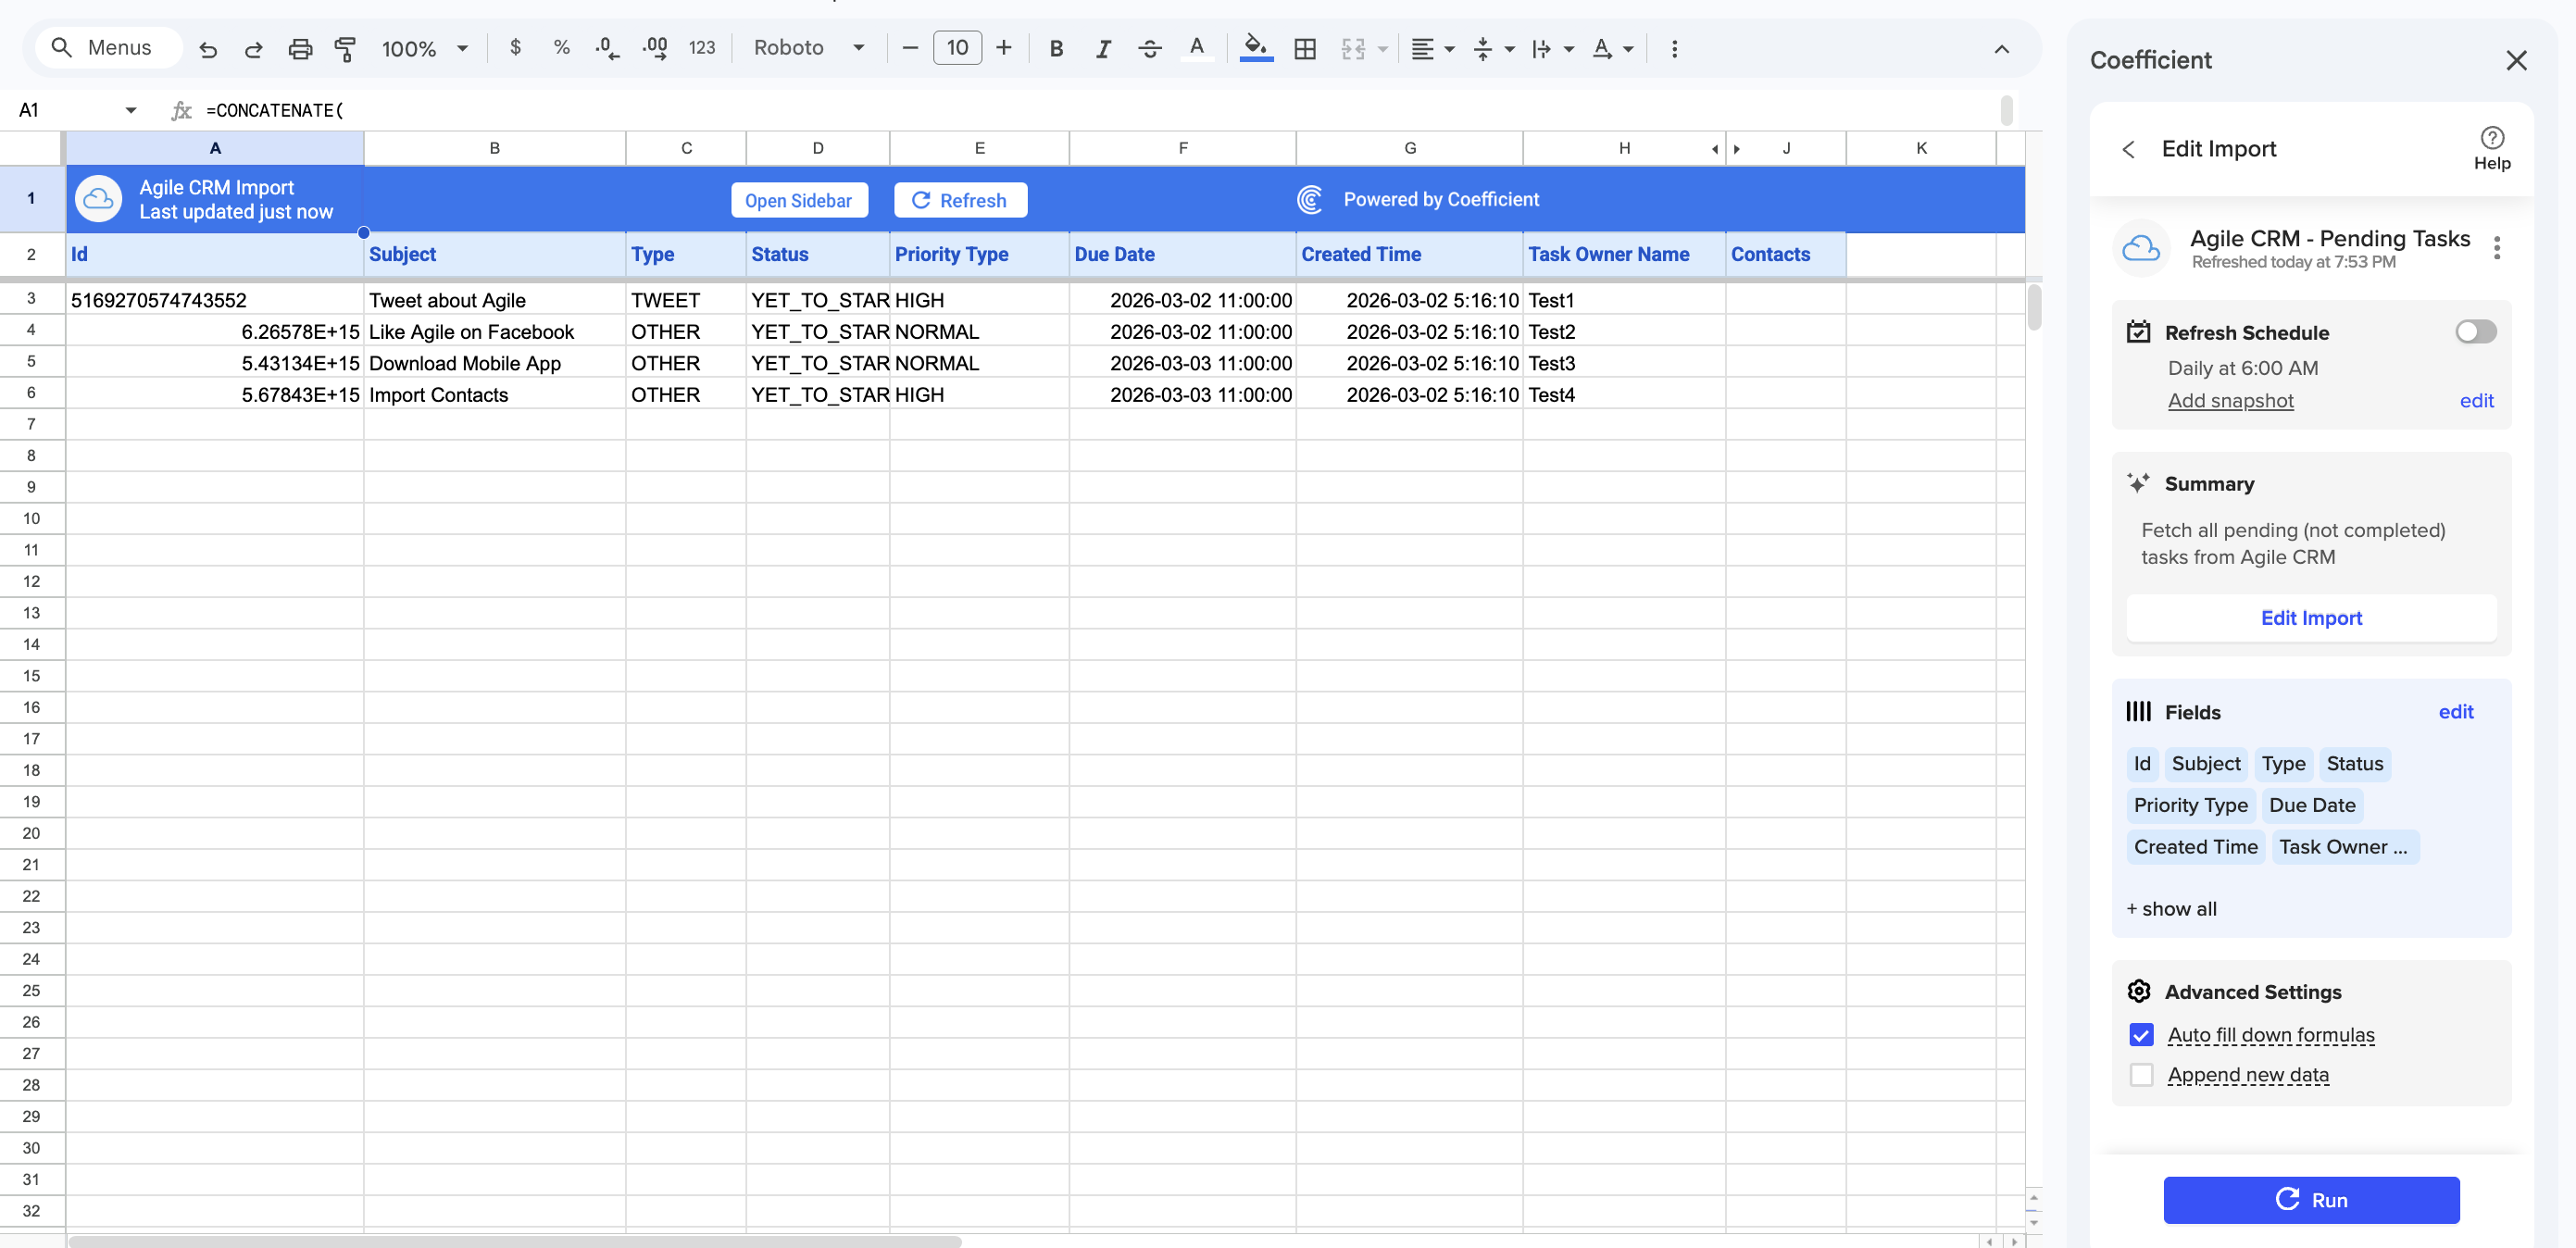Open more number formats (123)

coord(702,47)
